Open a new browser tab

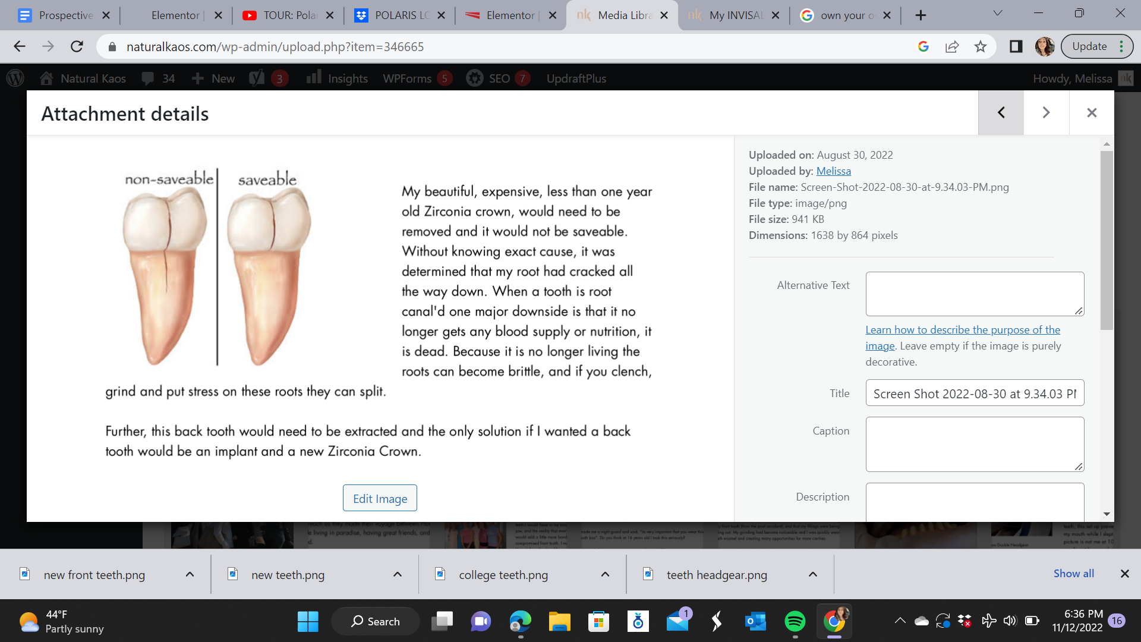(x=921, y=15)
